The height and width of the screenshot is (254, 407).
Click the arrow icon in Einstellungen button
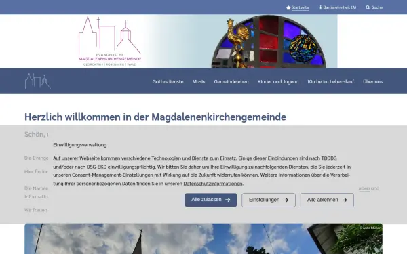(286, 200)
